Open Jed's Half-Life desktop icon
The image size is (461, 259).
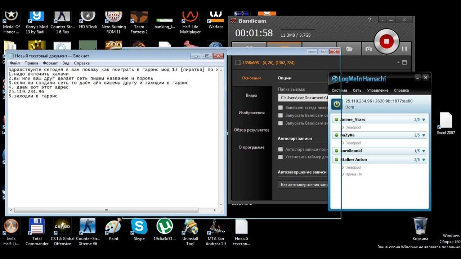[11, 232]
